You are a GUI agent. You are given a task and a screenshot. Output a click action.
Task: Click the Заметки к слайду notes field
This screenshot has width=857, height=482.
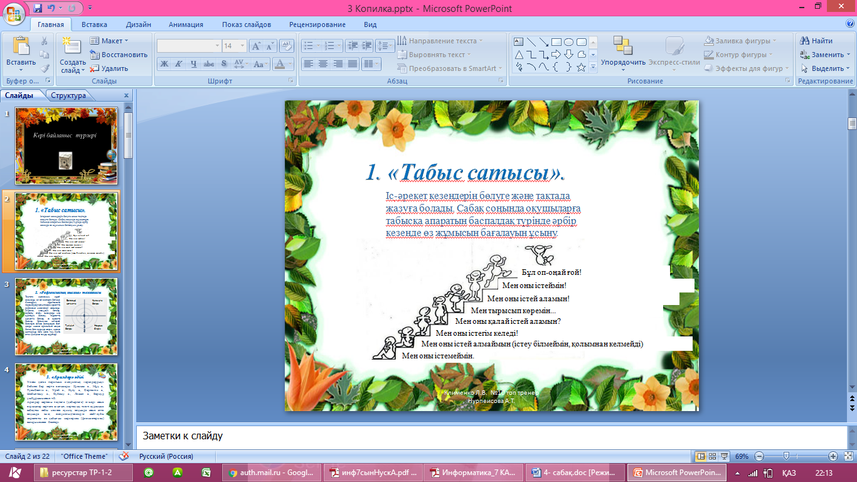491,436
